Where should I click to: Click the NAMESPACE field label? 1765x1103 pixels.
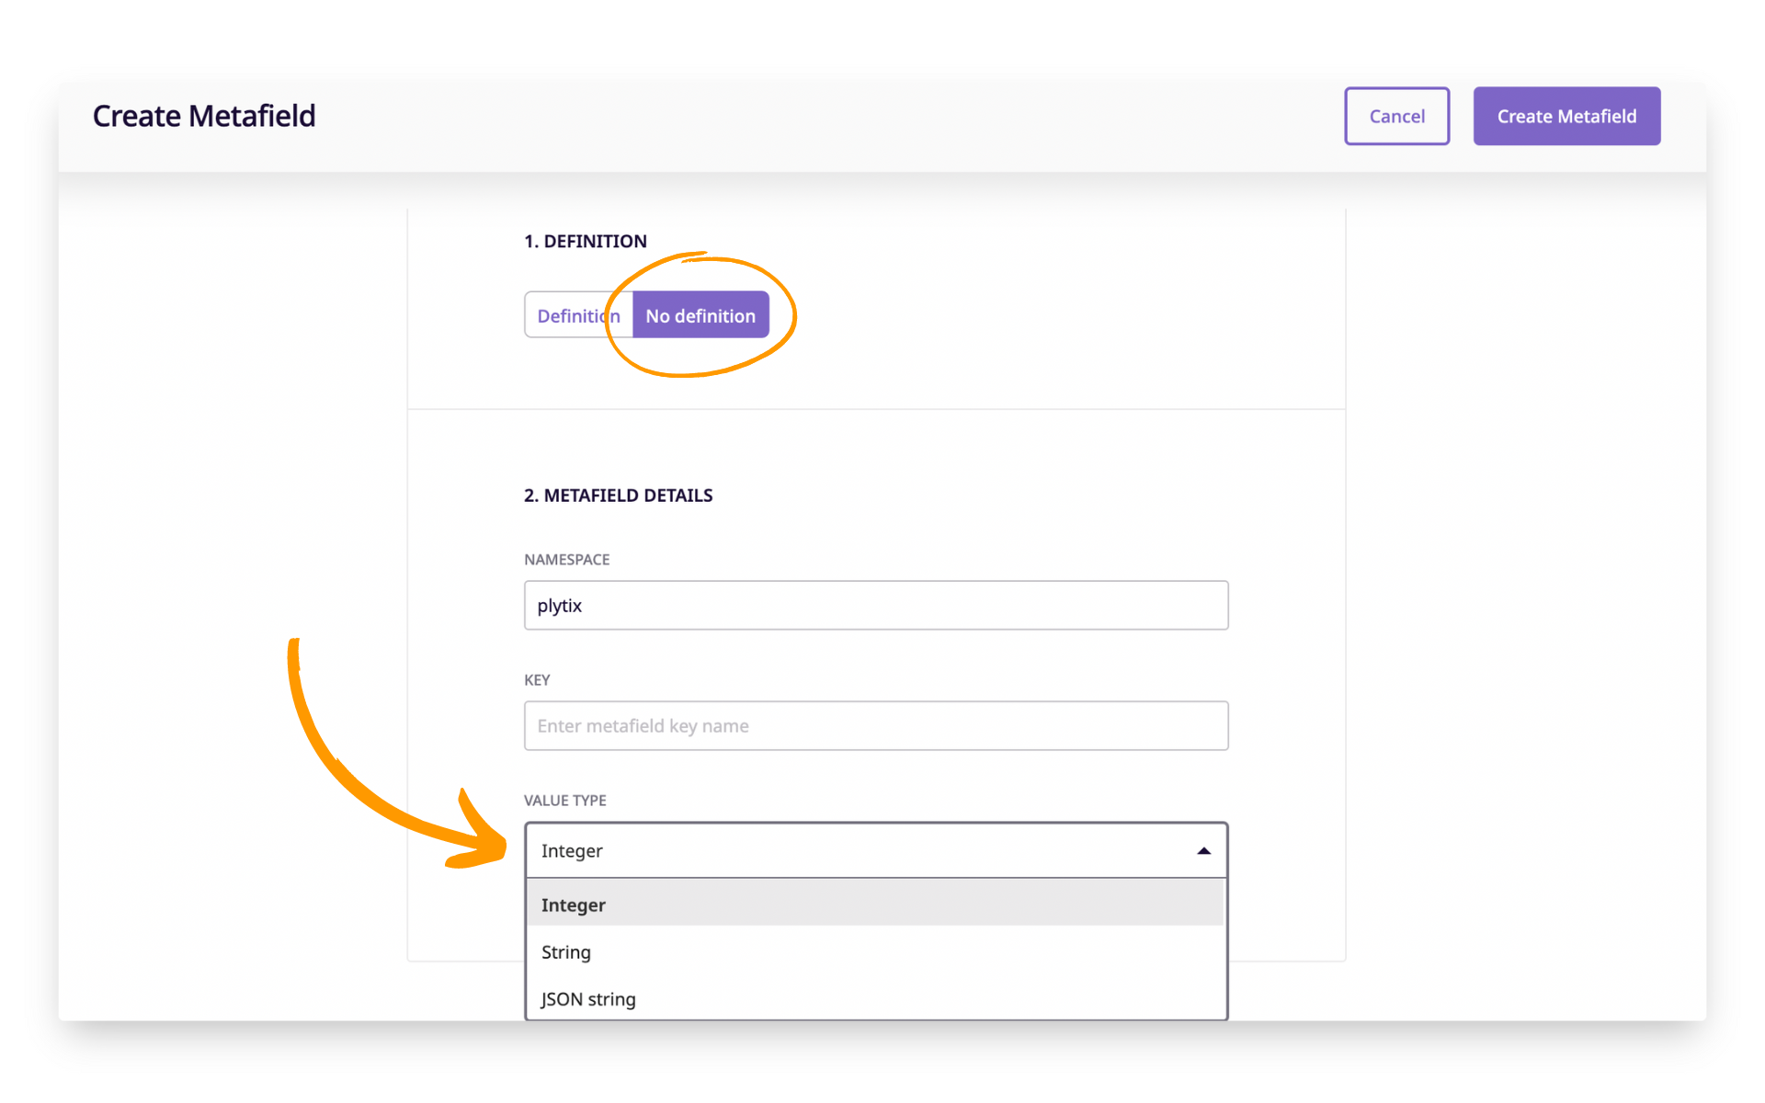(566, 559)
